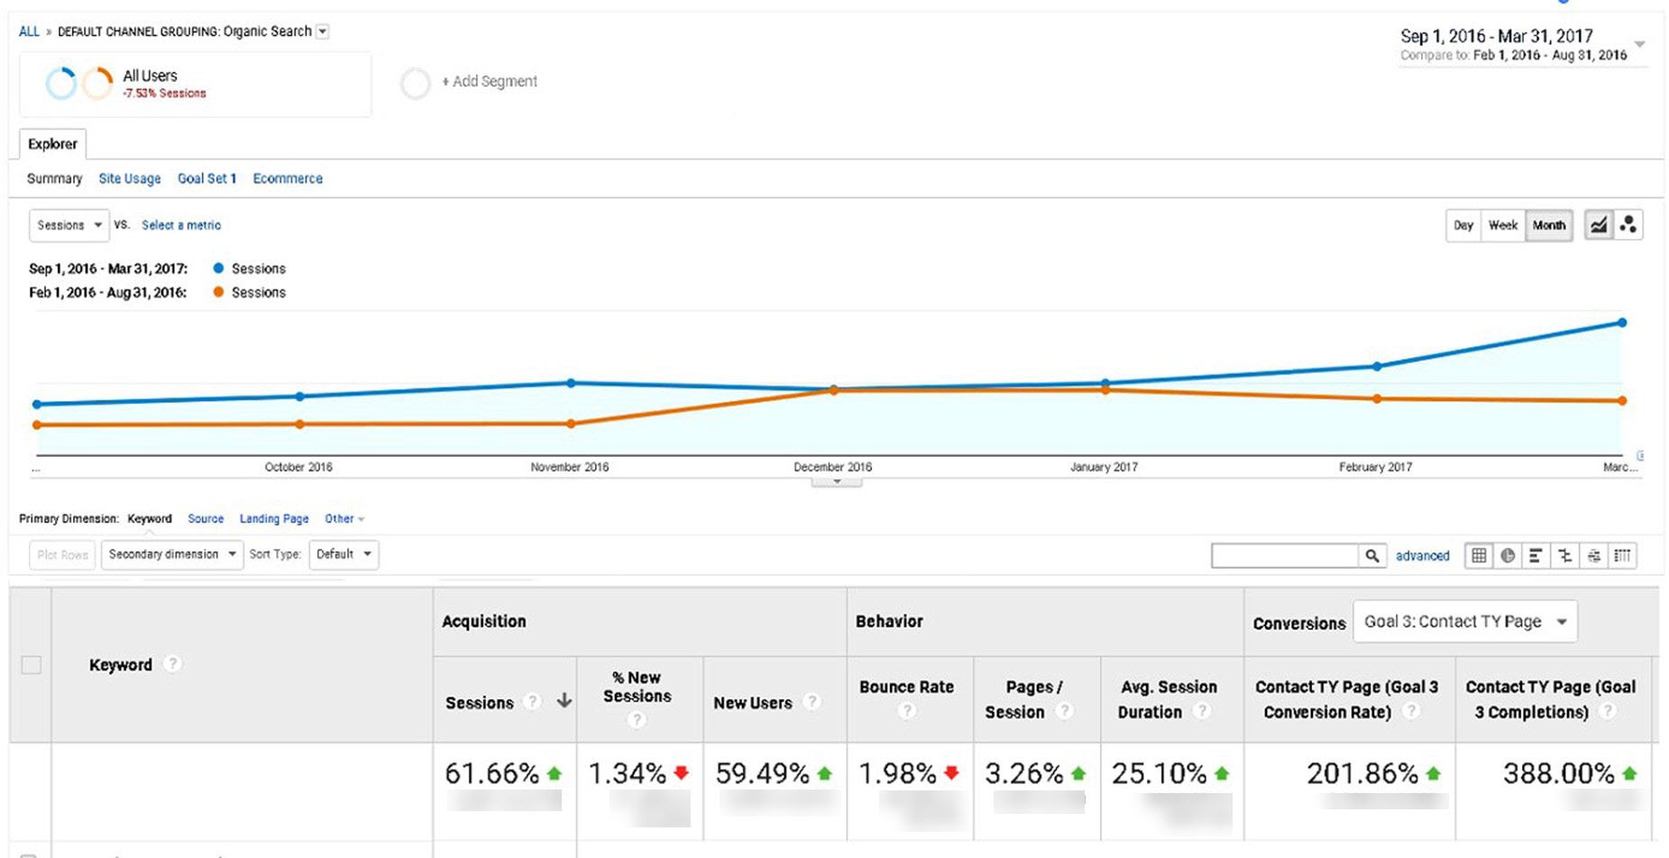Click the Landing Page dimension link
The image size is (1669, 858).
coord(274,519)
